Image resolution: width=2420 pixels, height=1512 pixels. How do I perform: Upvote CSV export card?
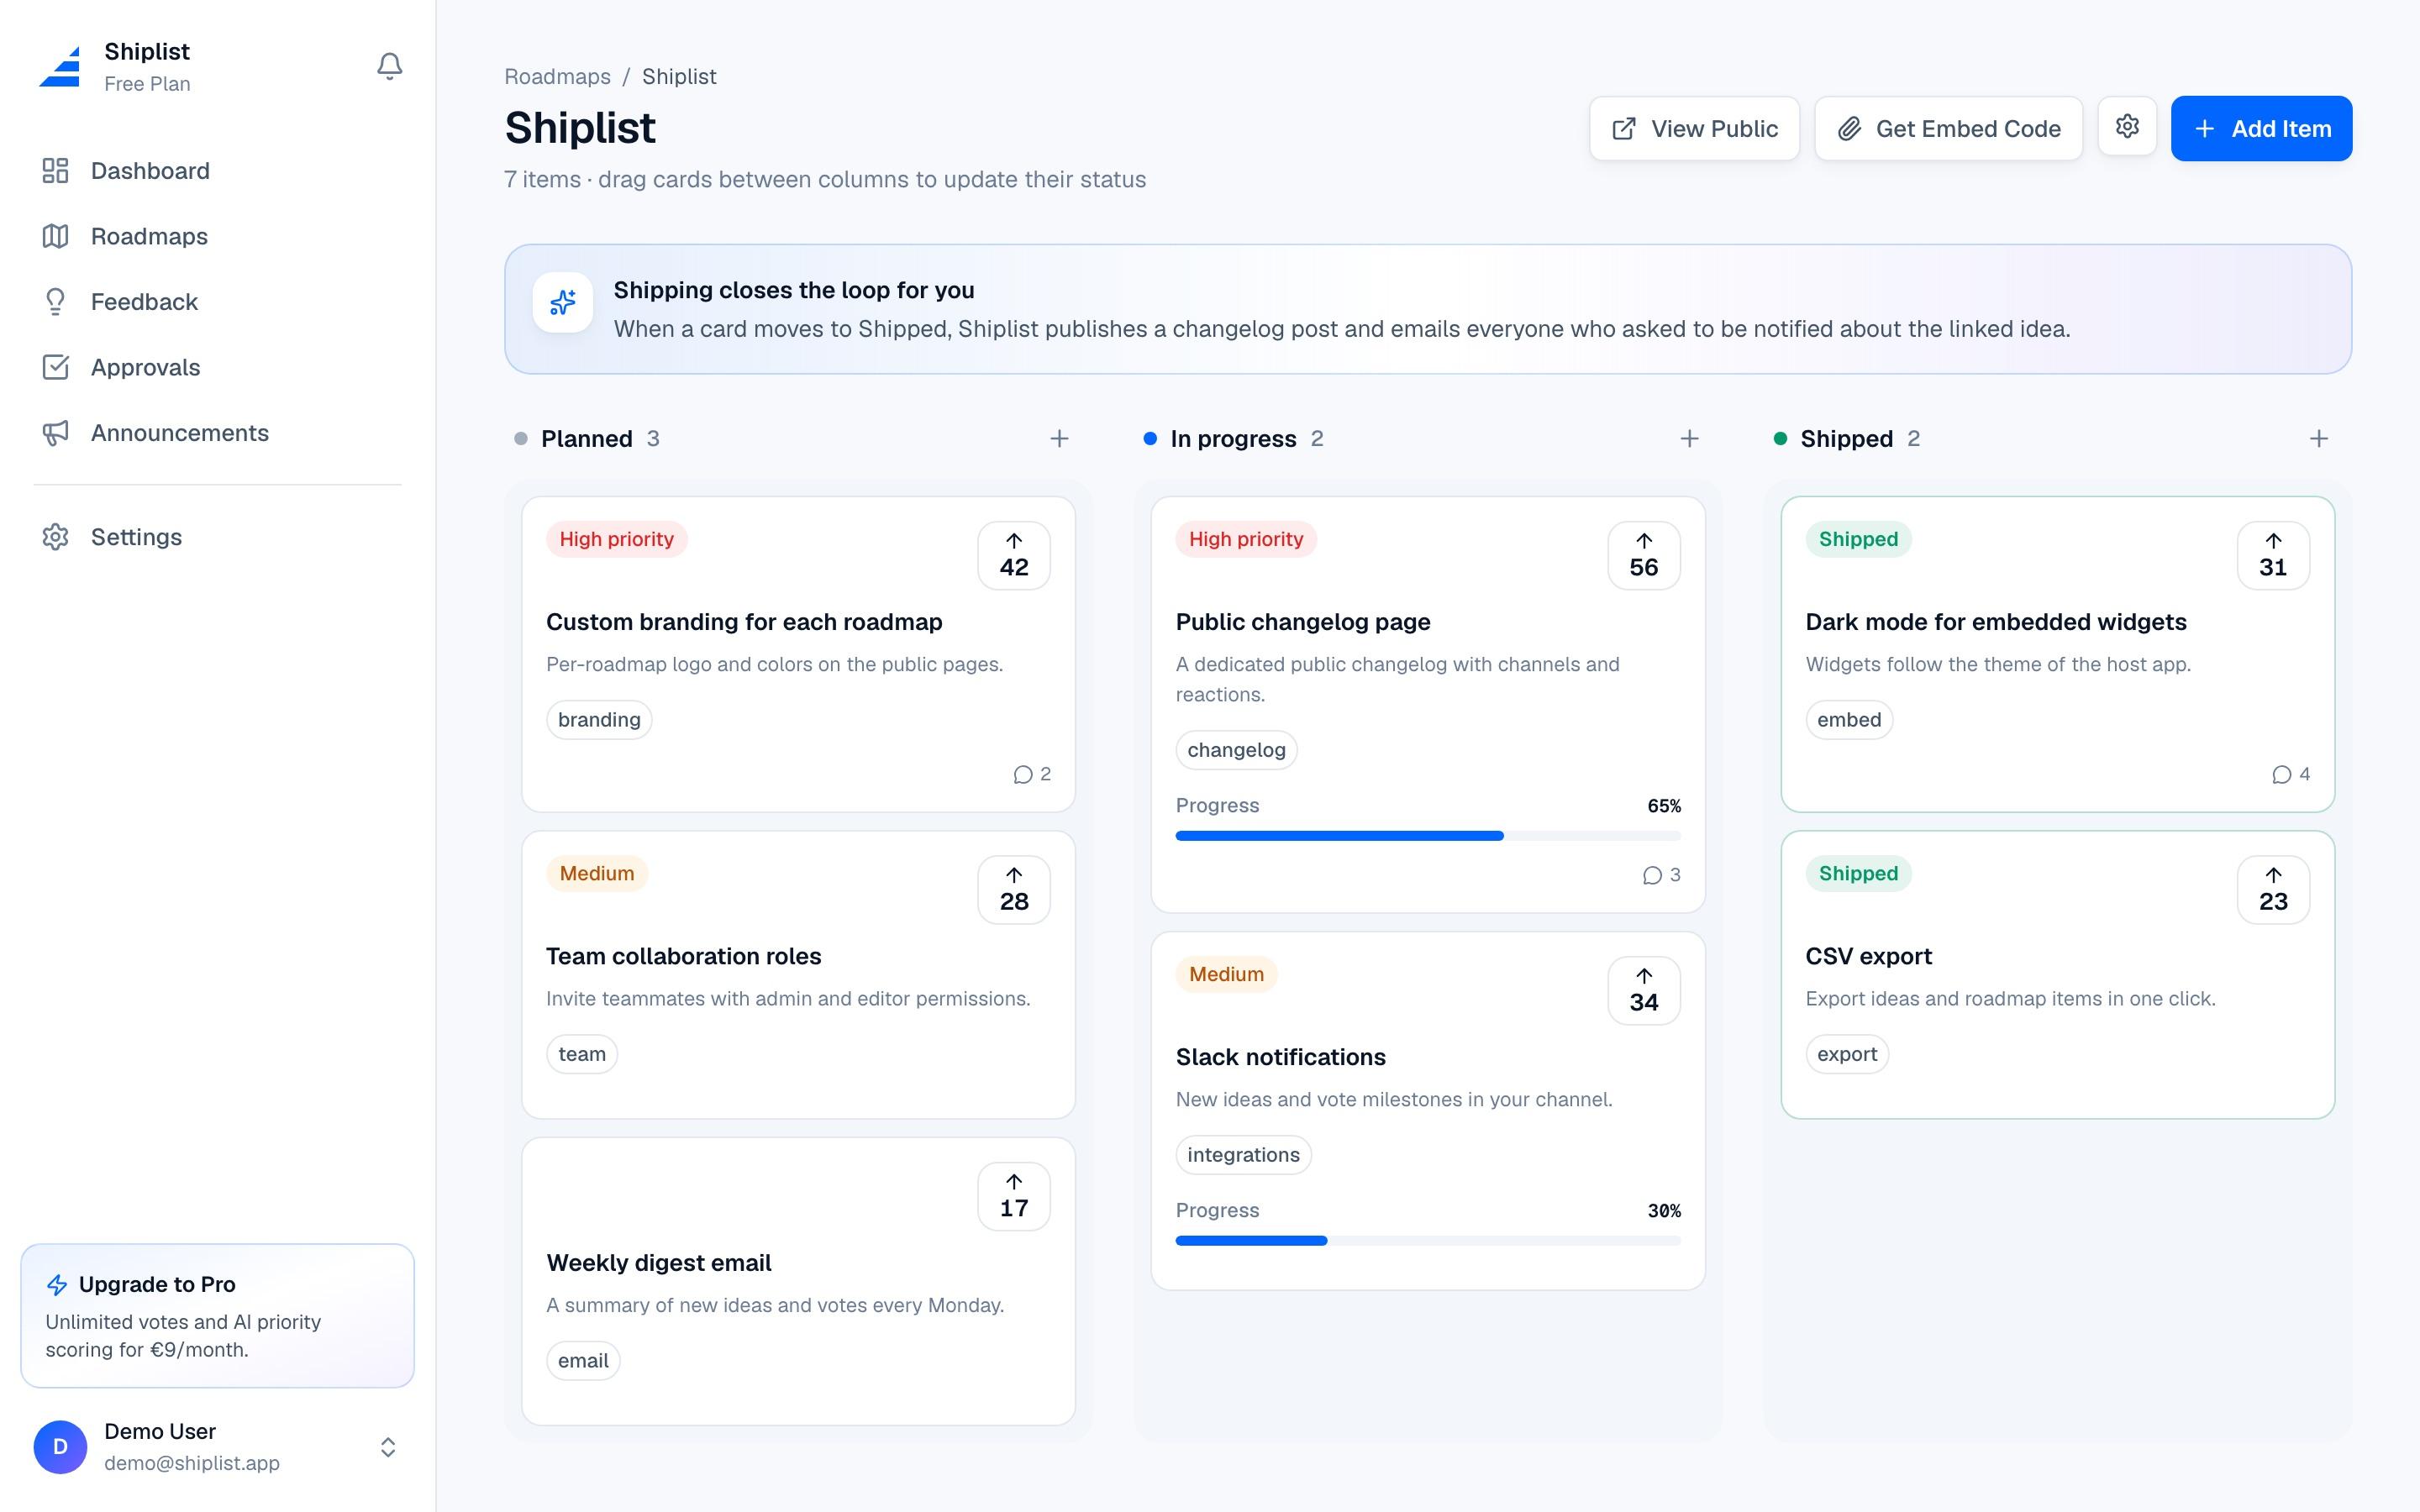pyautogui.click(x=2273, y=889)
